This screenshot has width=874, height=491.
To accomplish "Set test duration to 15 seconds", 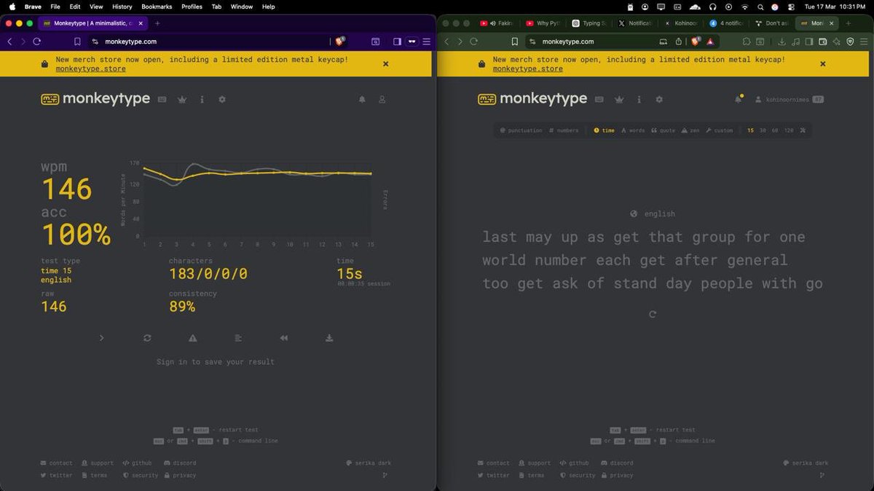I will (751, 130).
